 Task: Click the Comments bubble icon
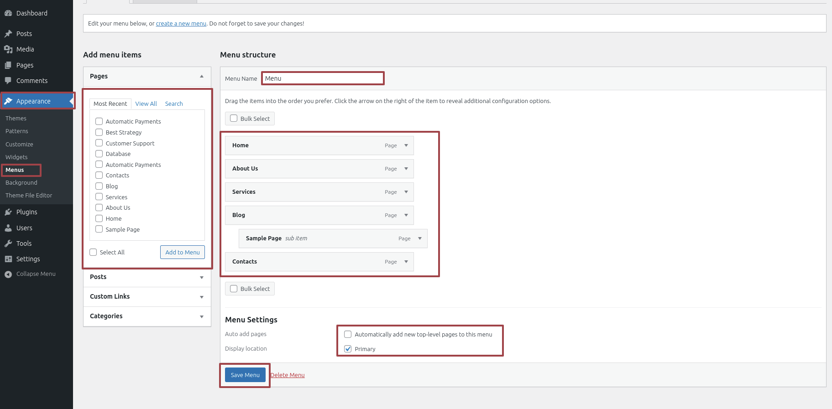pos(8,81)
